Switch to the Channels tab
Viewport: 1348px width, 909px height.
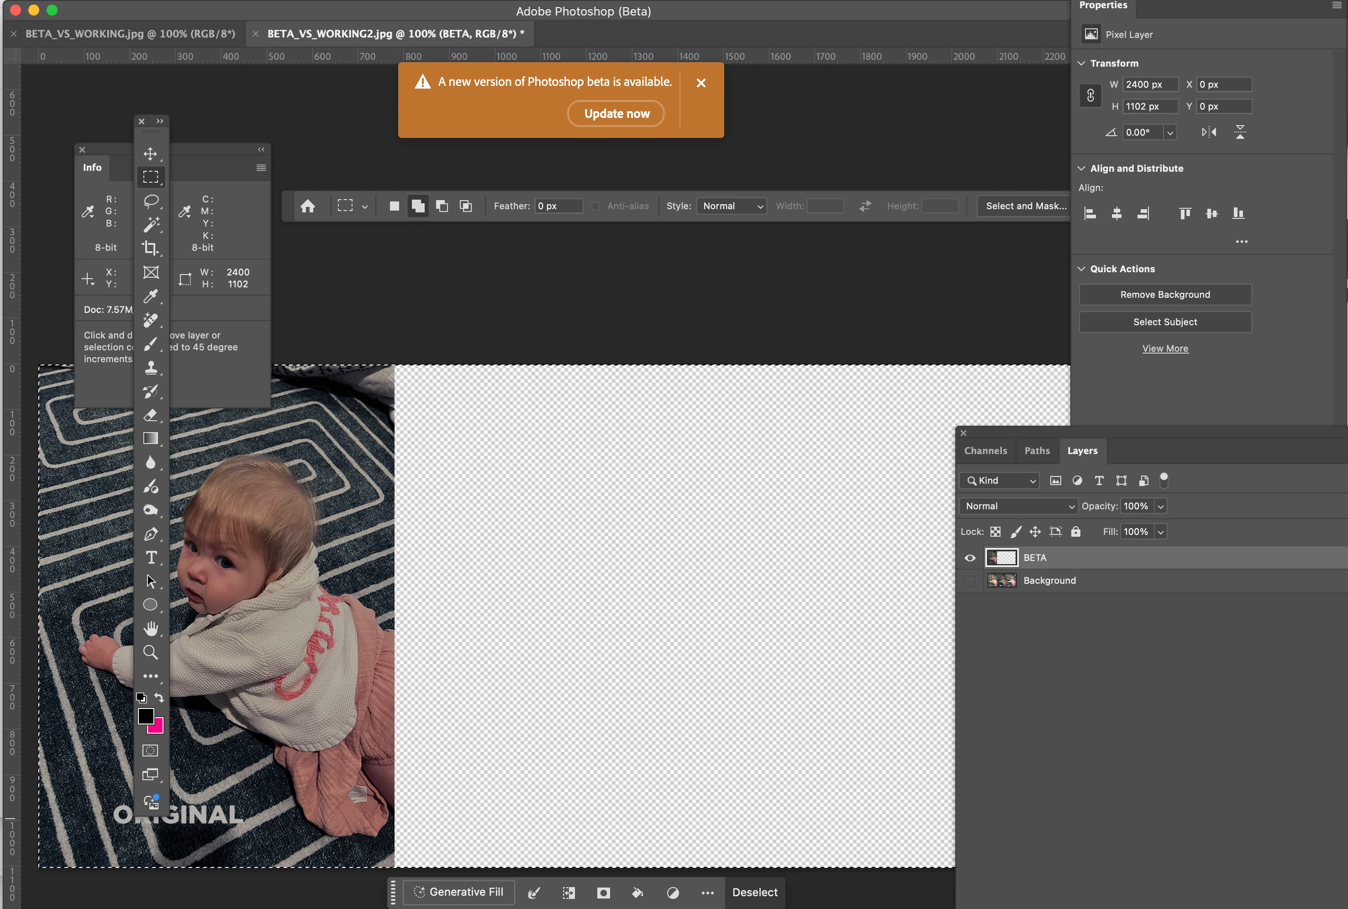(x=985, y=450)
